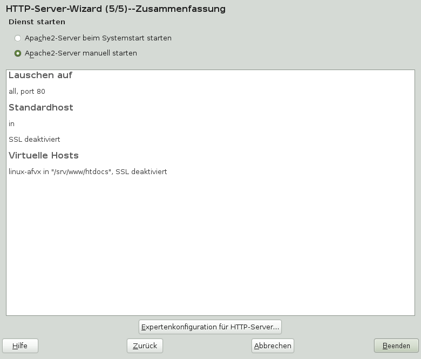This screenshot has height=359, width=421.
Task: Click the 'Dienst starten' label
Action: (37, 22)
